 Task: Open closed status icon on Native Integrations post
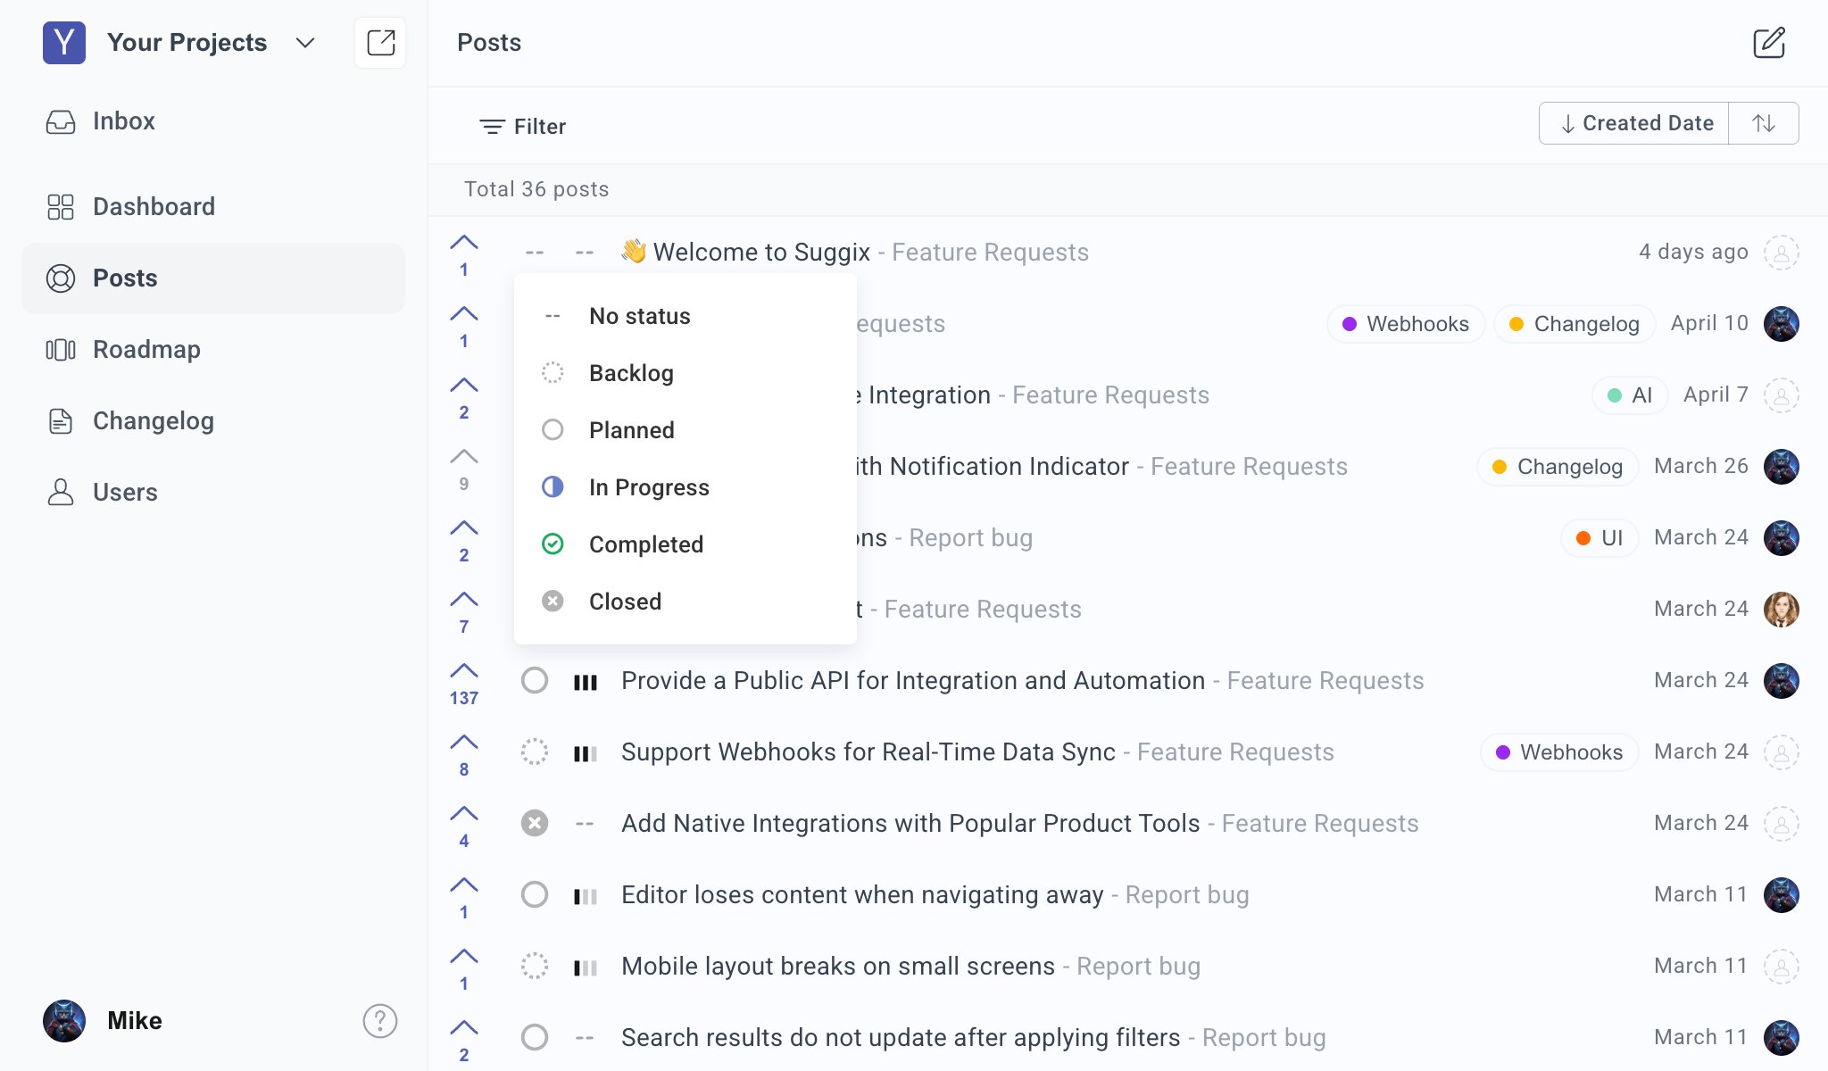[x=535, y=823]
